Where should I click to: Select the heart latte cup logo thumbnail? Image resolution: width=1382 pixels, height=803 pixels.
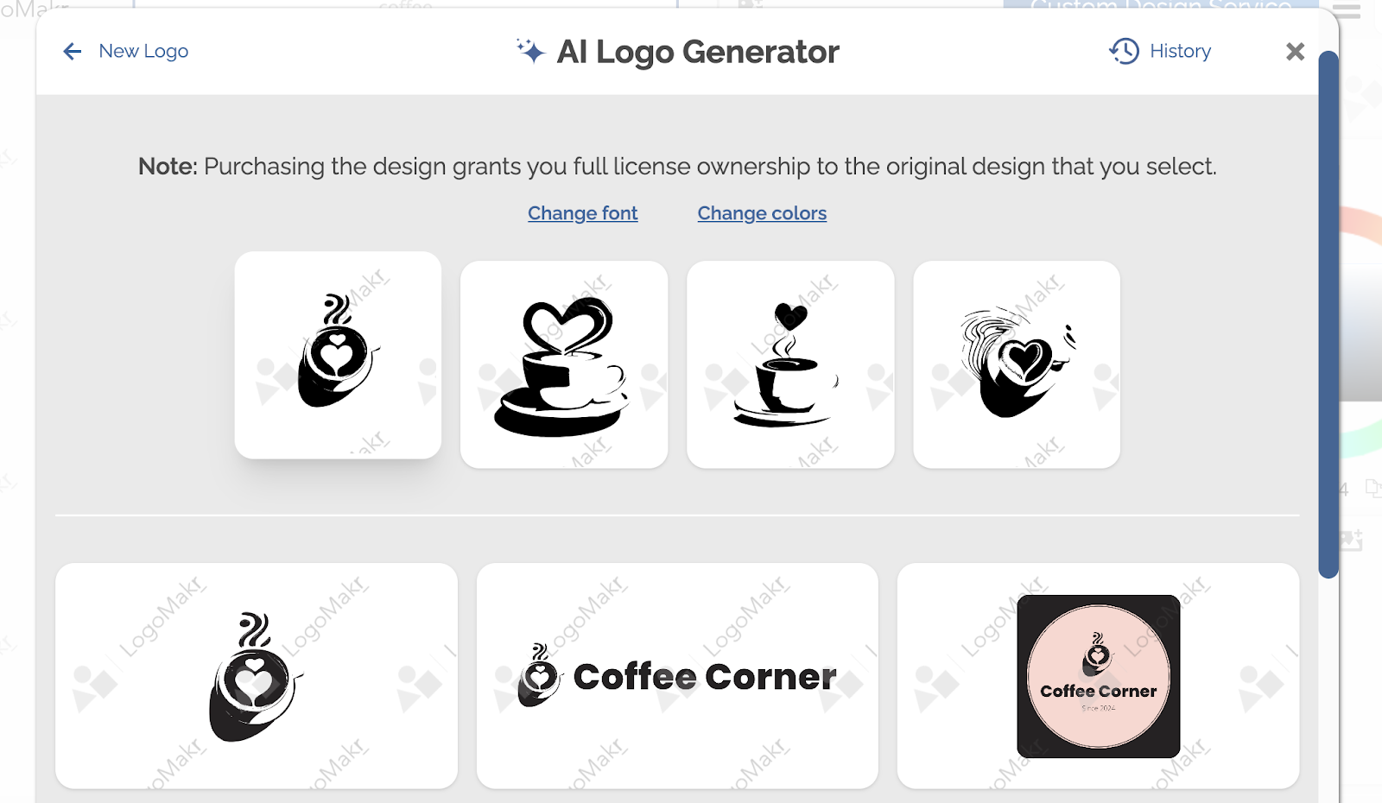point(338,355)
